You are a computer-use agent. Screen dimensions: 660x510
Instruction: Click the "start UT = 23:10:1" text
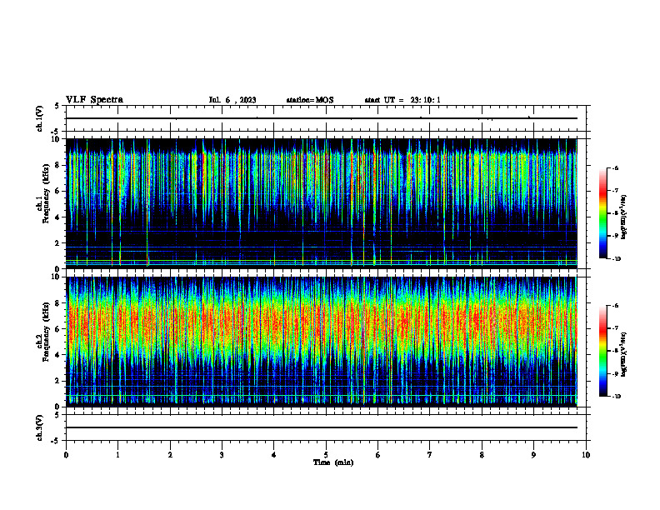point(402,100)
